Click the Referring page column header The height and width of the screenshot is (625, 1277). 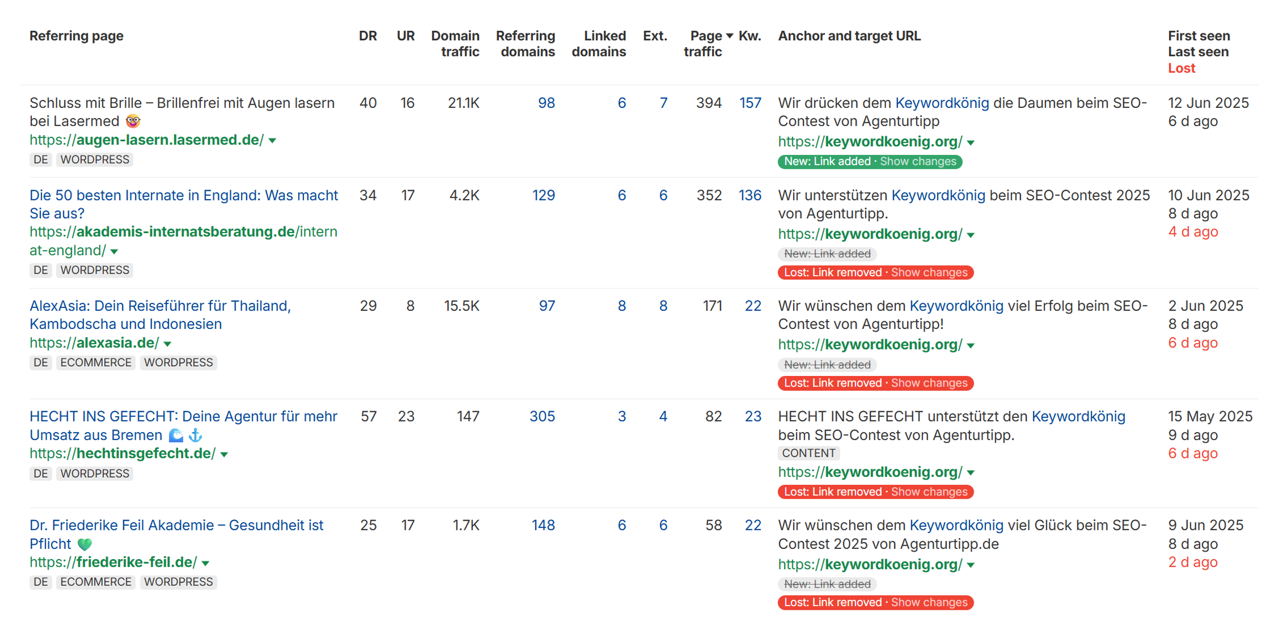[76, 36]
